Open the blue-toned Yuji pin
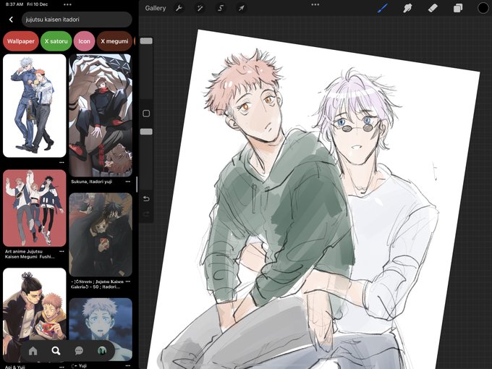 click(101, 329)
